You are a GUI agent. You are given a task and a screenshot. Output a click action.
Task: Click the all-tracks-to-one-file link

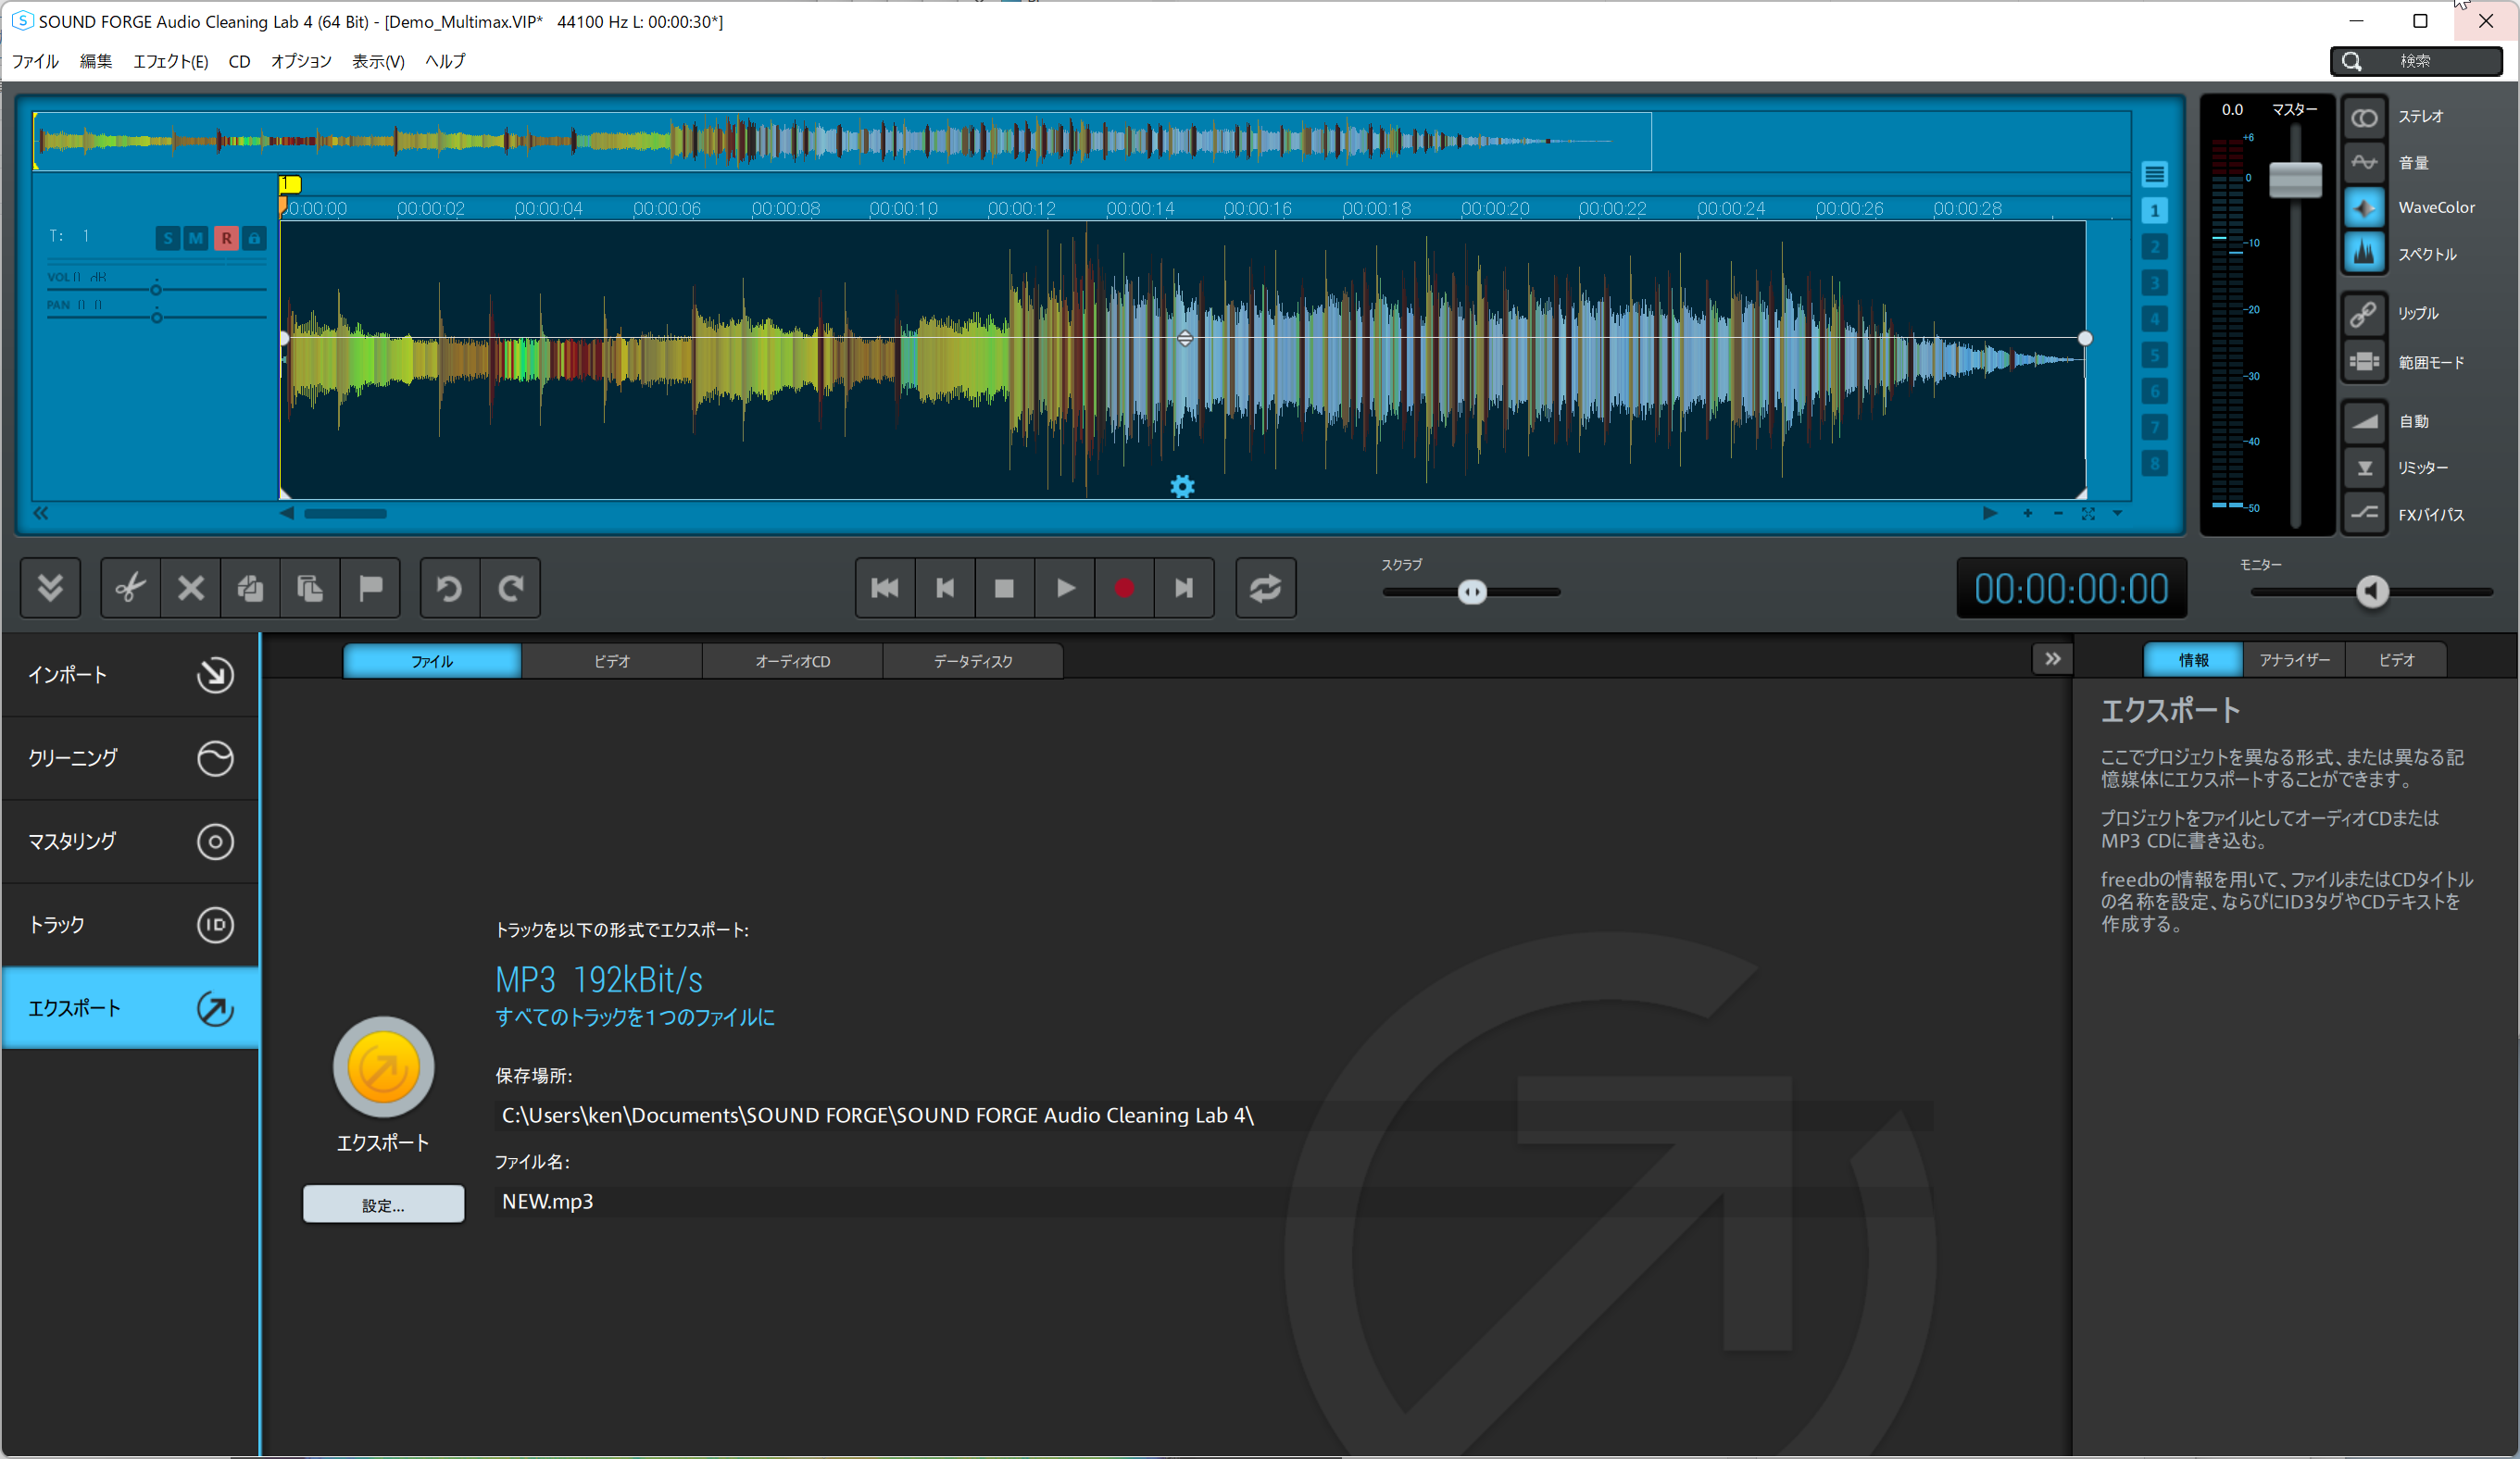tap(635, 1016)
